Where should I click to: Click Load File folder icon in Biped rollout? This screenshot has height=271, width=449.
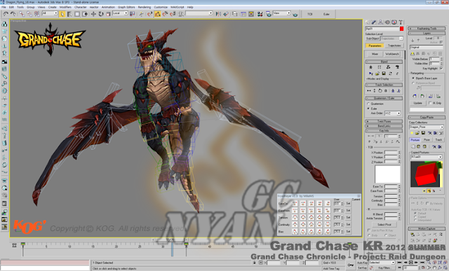pyautogui.click(x=377, y=74)
